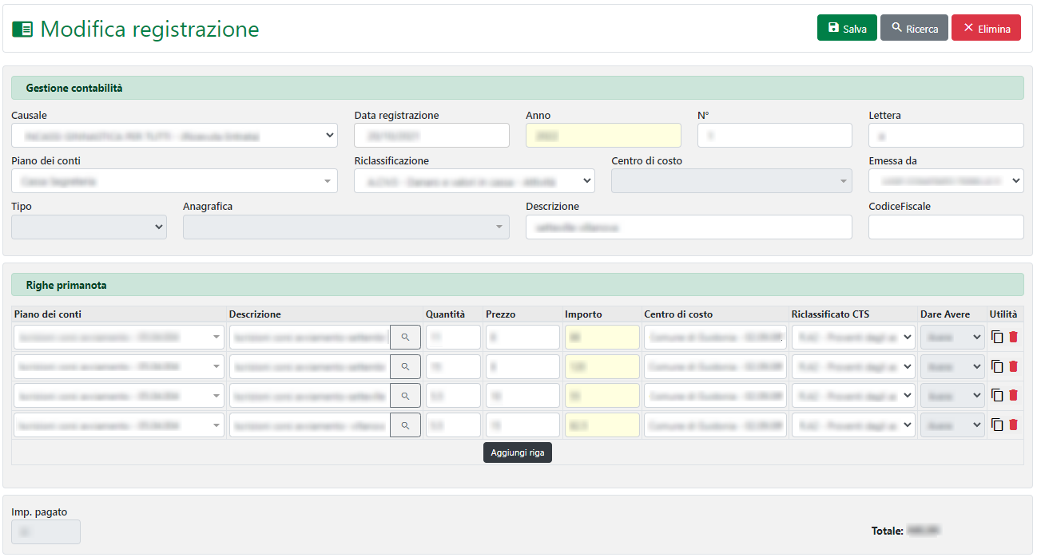Open the Causale dropdown
Image resolution: width=1037 pixels, height=557 pixels.
174,136
